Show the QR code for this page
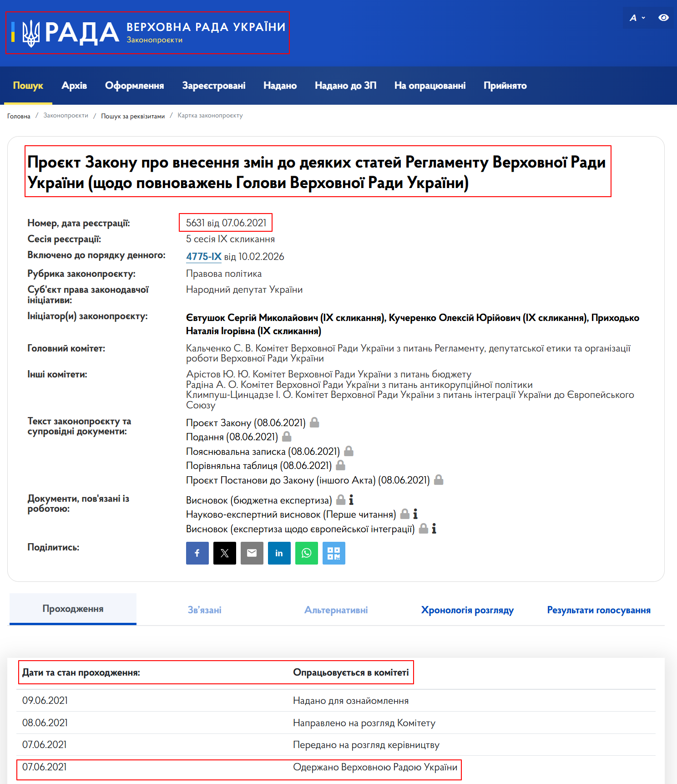 click(334, 553)
